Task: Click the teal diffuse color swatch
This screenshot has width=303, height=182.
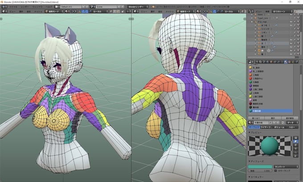Action: [260, 167]
